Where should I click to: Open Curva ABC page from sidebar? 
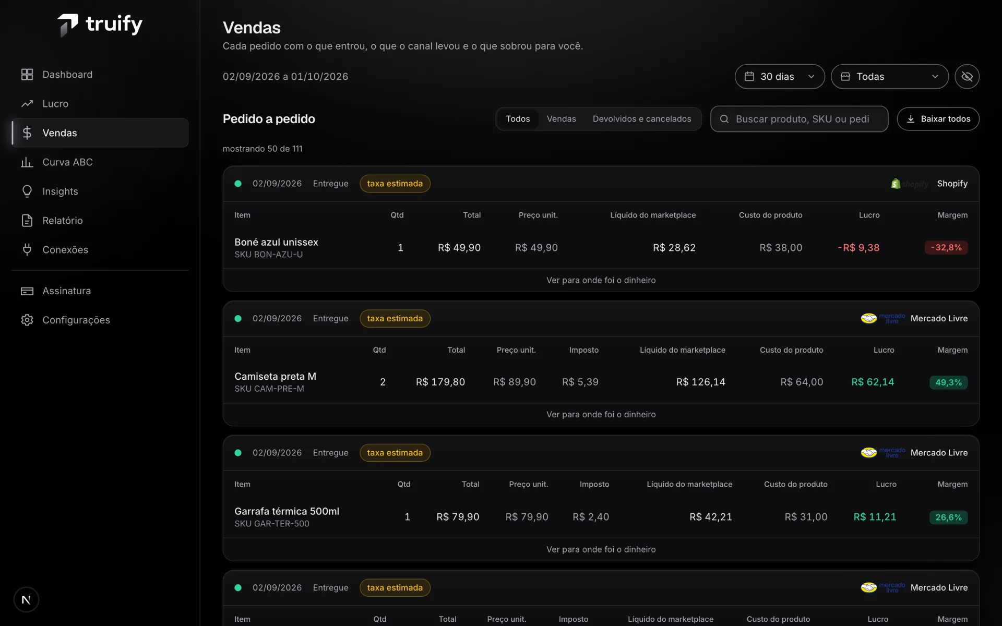100,162
